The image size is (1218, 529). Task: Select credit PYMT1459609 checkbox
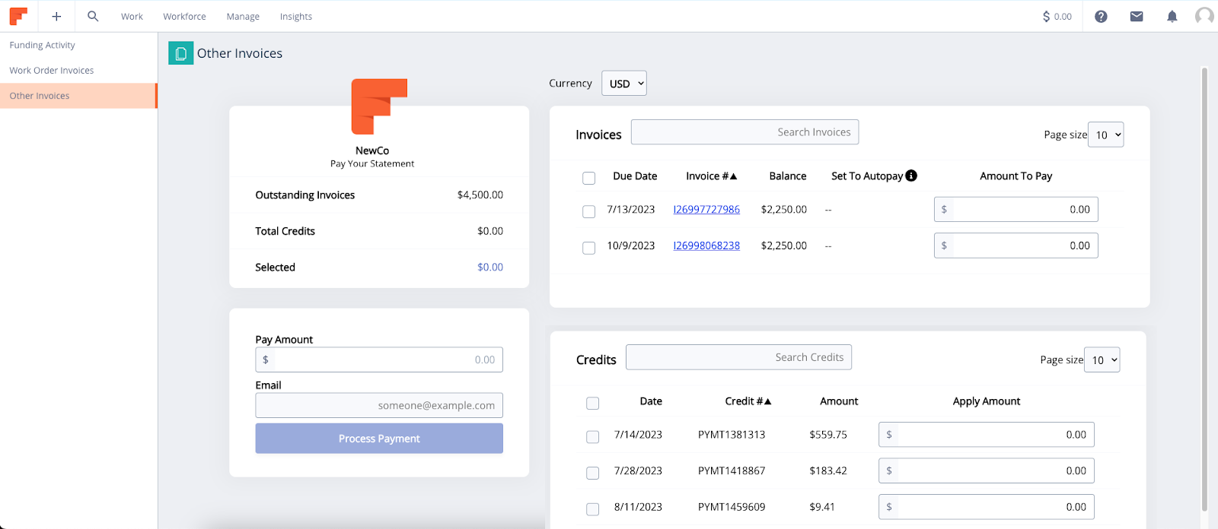coord(592,509)
